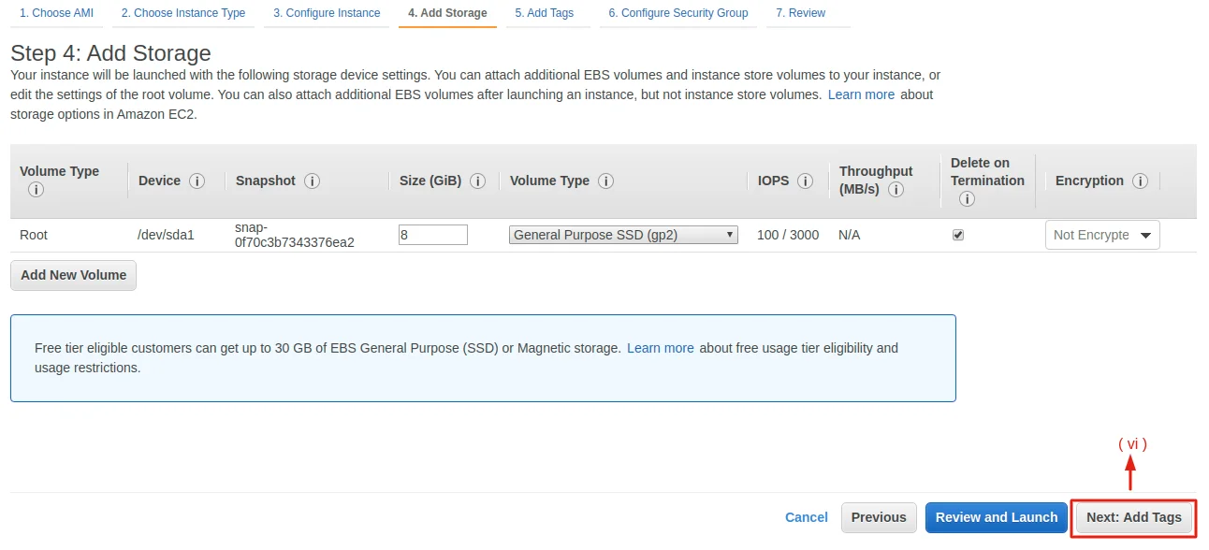This screenshot has height=550, width=1209.
Task: Click info icon beside Encryption header
Action: tap(1140, 181)
